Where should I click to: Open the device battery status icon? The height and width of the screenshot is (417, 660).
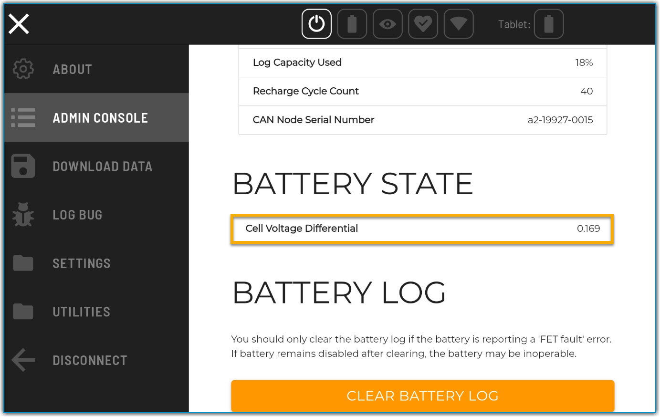click(x=352, y=24)
